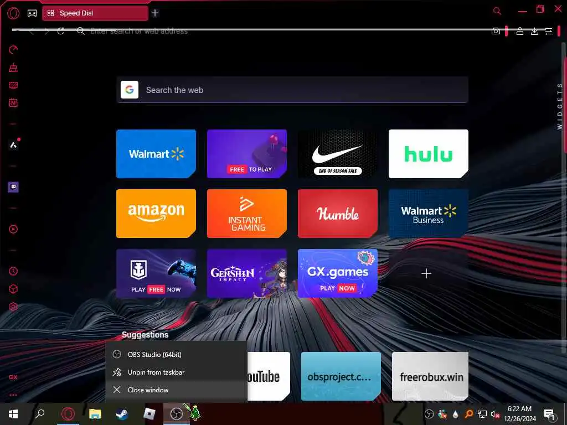Open GX Control speedometer in sidebar
Viewport: 567px width, 425px height.
pyautogui.click(x=13, y=49)
